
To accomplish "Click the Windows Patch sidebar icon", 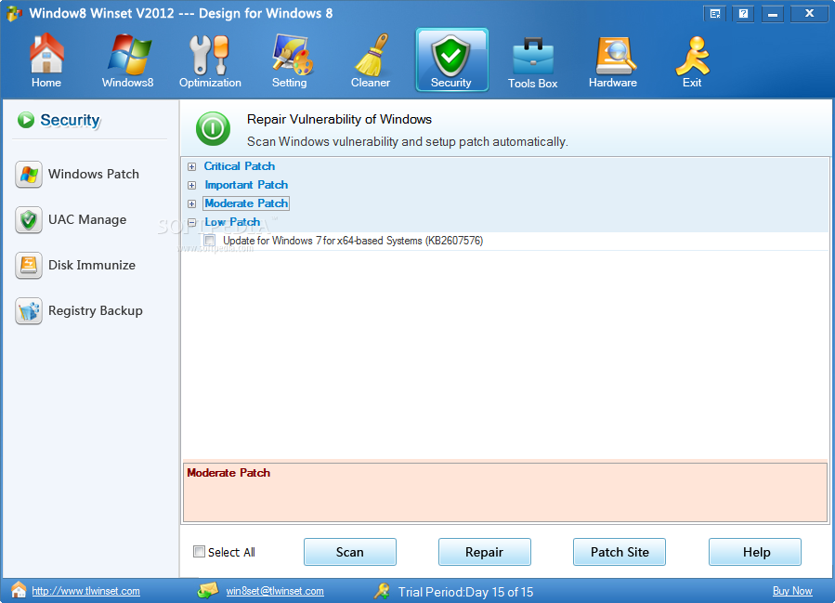I will 29,174.
